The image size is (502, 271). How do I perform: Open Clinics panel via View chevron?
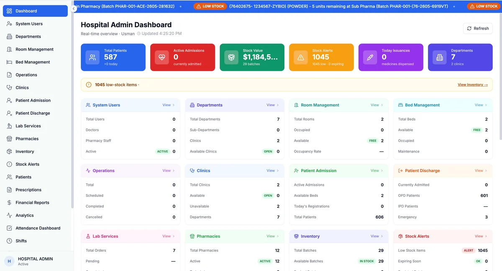273,171
